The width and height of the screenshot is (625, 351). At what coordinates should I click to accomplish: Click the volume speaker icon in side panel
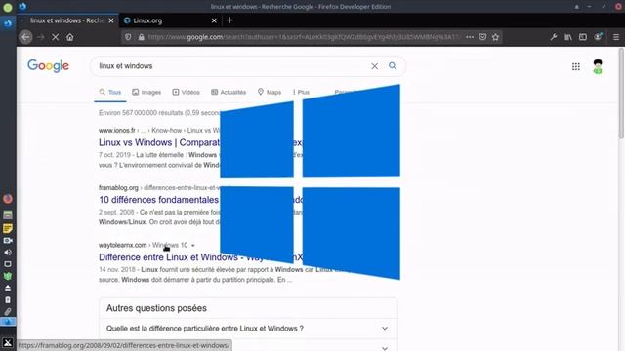point(8,252)
